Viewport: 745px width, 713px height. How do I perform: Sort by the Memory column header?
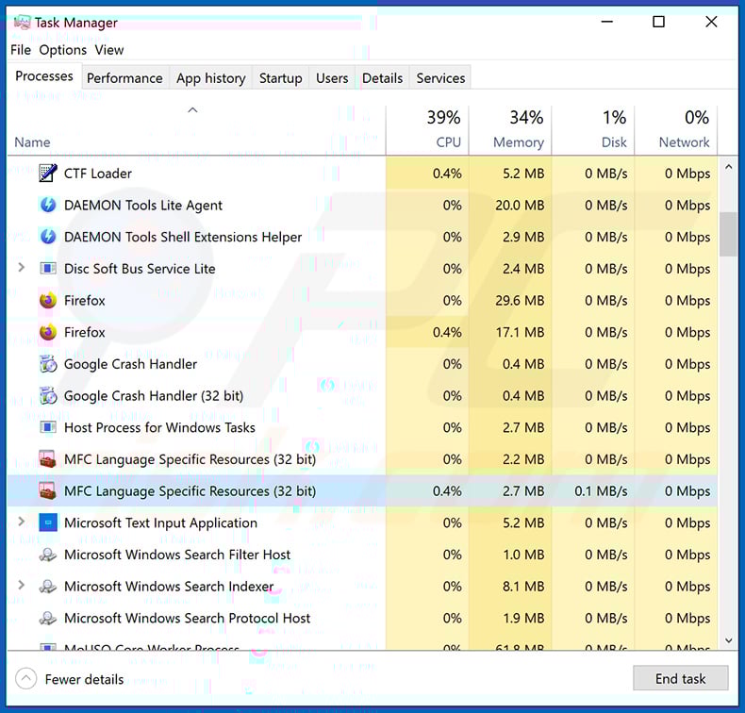tap(510, 130)
